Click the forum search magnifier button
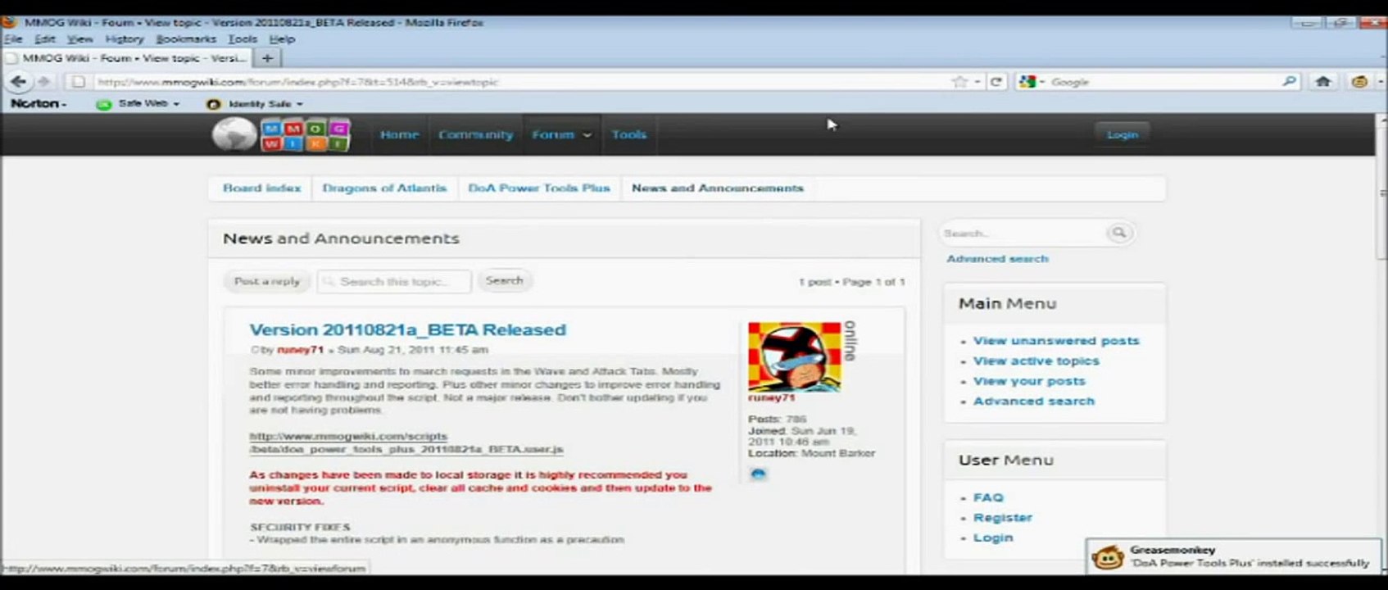Viewport: 1388px width, 590px height. tap(1118, 233)
